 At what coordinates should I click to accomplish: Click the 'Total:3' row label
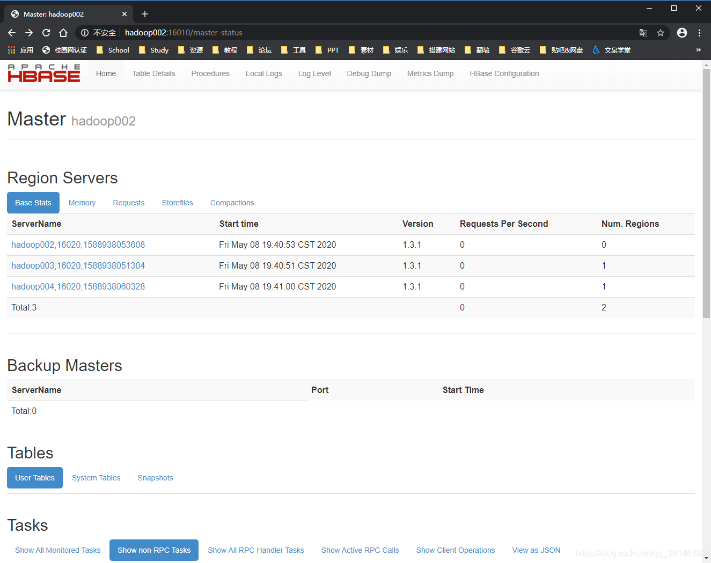(24, 307)
